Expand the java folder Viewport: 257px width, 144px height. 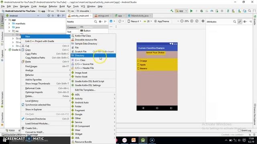pos(9,27)
